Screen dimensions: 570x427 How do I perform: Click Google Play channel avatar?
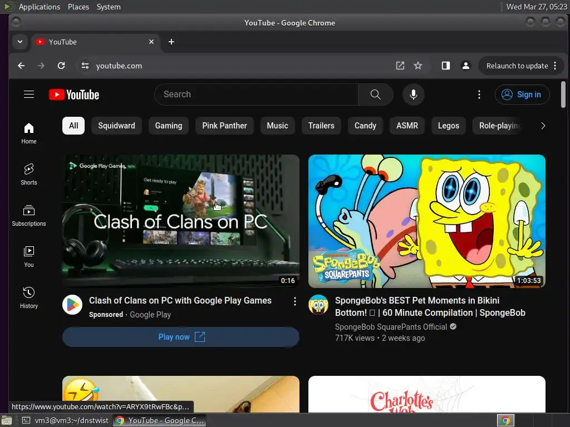[72, 305]
